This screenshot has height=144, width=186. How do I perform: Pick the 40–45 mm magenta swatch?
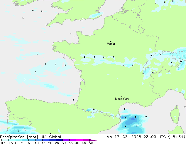coord(80,140)
